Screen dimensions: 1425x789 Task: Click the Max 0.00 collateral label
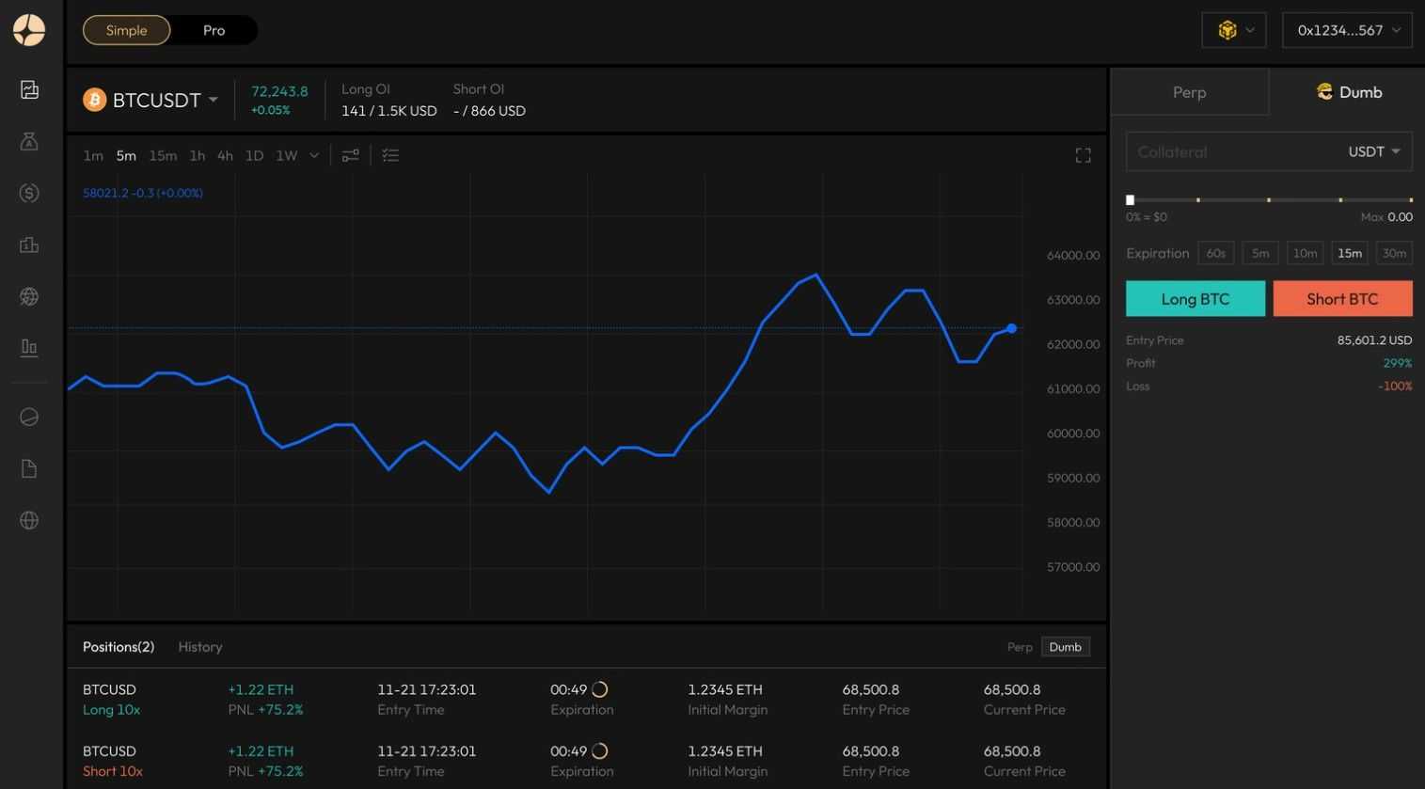[x=1386, y=216]
